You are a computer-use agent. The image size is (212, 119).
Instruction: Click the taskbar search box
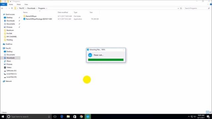pos(29,117)
